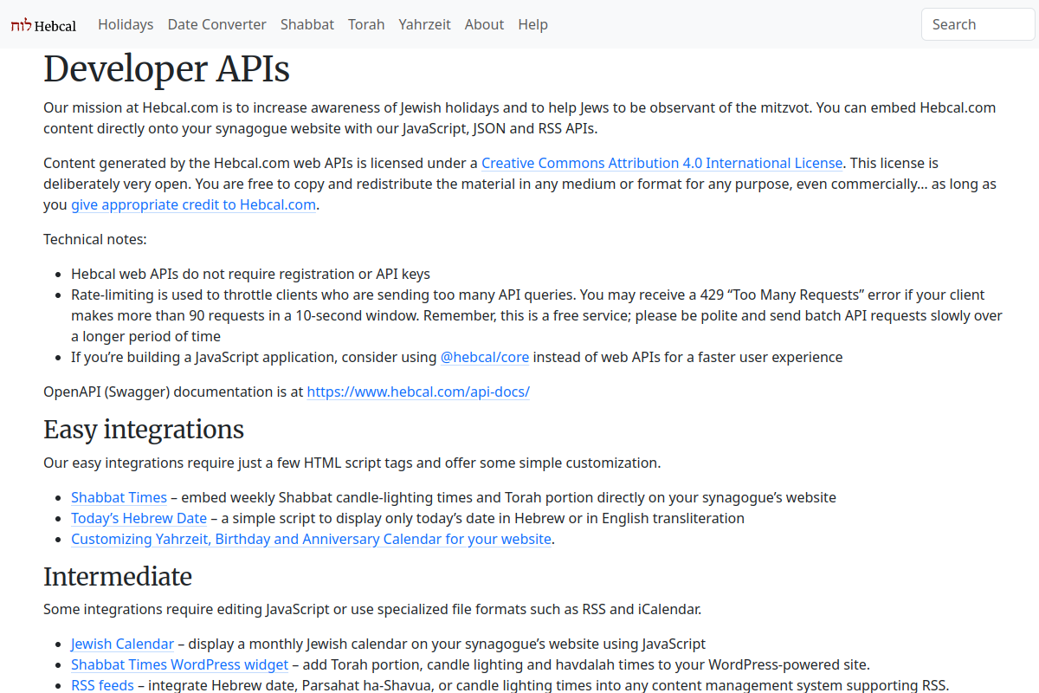1039x693 pixels.
Task: Open the Shabbat nav link
Action: (x=307, y=24)
